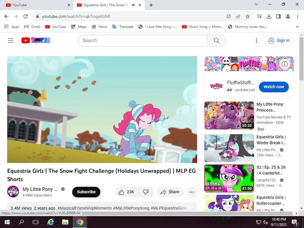Open the media controls icon in toolbar
The height and width of the screenshot is (228, 304).
[259, 17]
